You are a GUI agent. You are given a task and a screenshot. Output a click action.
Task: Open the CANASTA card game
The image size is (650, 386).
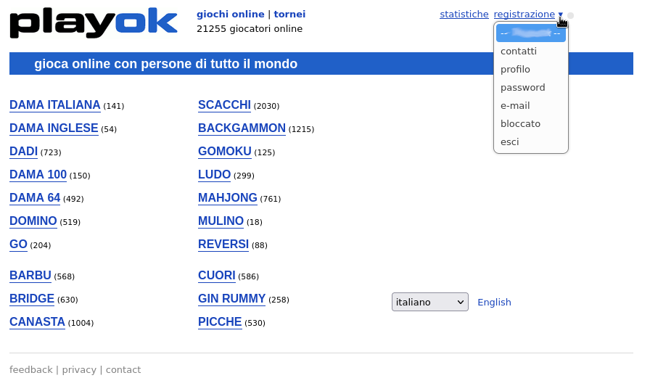tap(37, 322)
